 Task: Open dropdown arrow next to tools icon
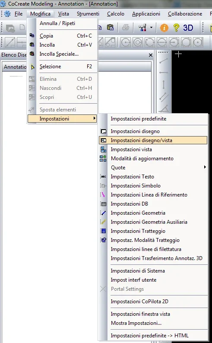(151, 28)
